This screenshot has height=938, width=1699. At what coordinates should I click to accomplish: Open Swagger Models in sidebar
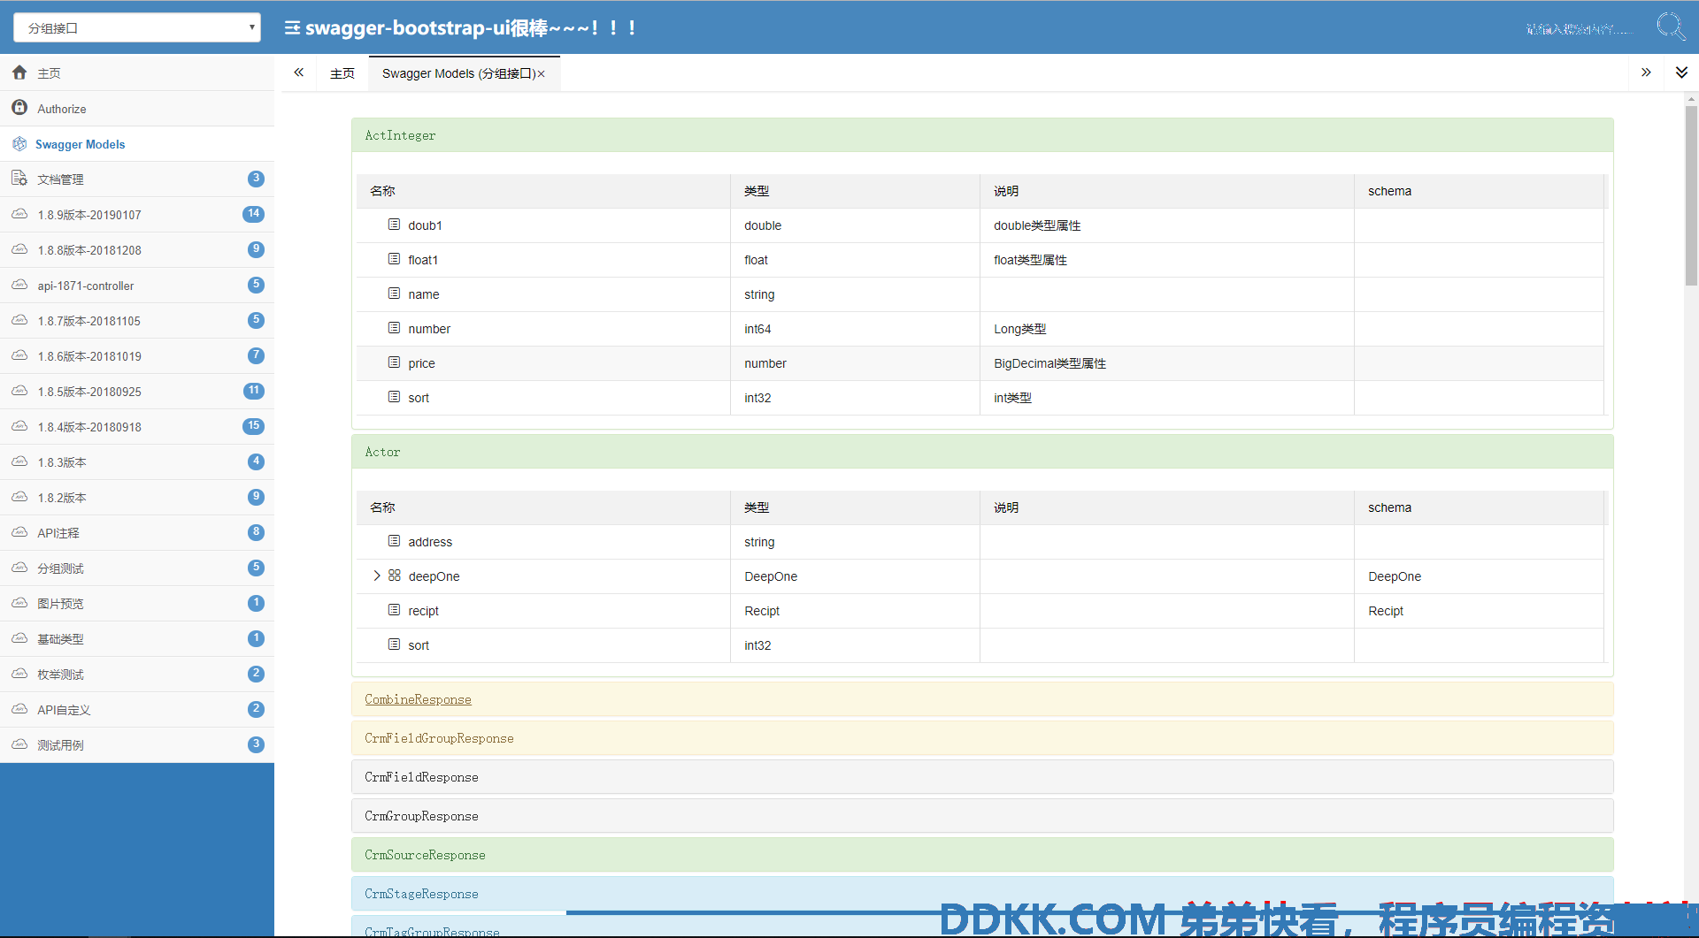[137, 144]
